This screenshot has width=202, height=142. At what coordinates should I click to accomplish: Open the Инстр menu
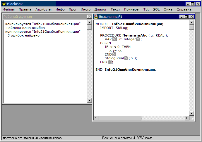85,9
